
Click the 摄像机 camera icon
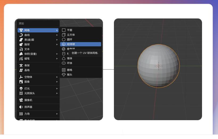[21, 100]
